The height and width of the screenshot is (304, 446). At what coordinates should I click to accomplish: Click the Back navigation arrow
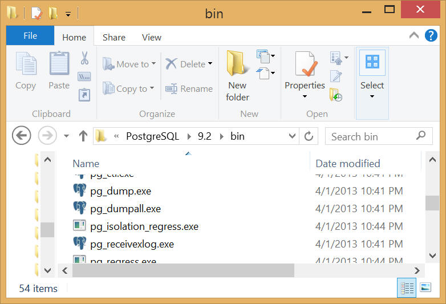coord(22,135)
